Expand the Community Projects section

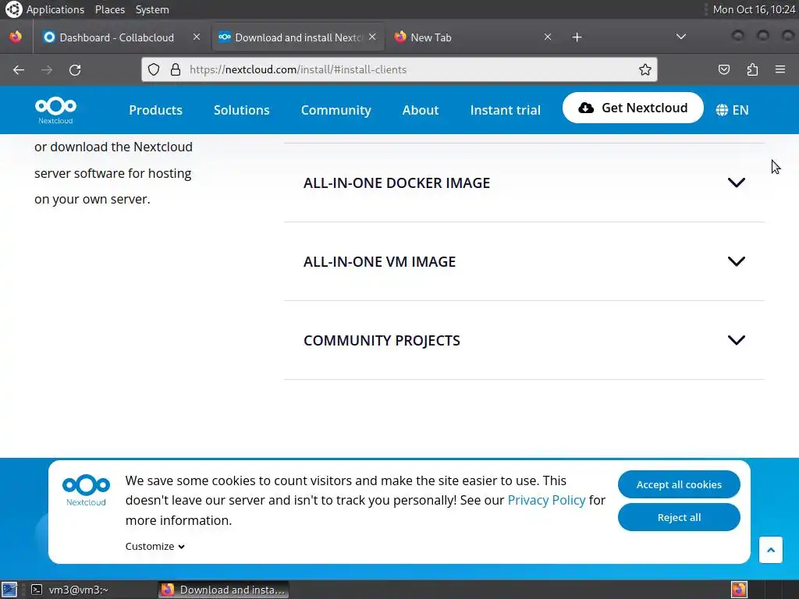click(524, 340)
